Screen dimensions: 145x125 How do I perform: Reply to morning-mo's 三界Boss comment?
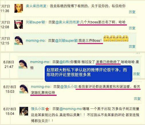(x=132, y=46)
